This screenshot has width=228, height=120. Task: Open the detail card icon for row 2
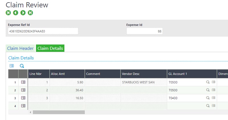click(23, 90)
